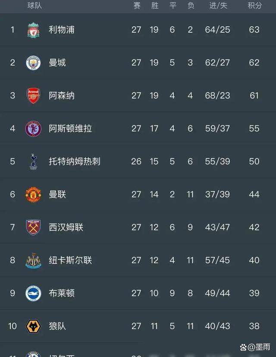Click the Tottenham Hotspur cockerel logo

click(x=33, y=161)
